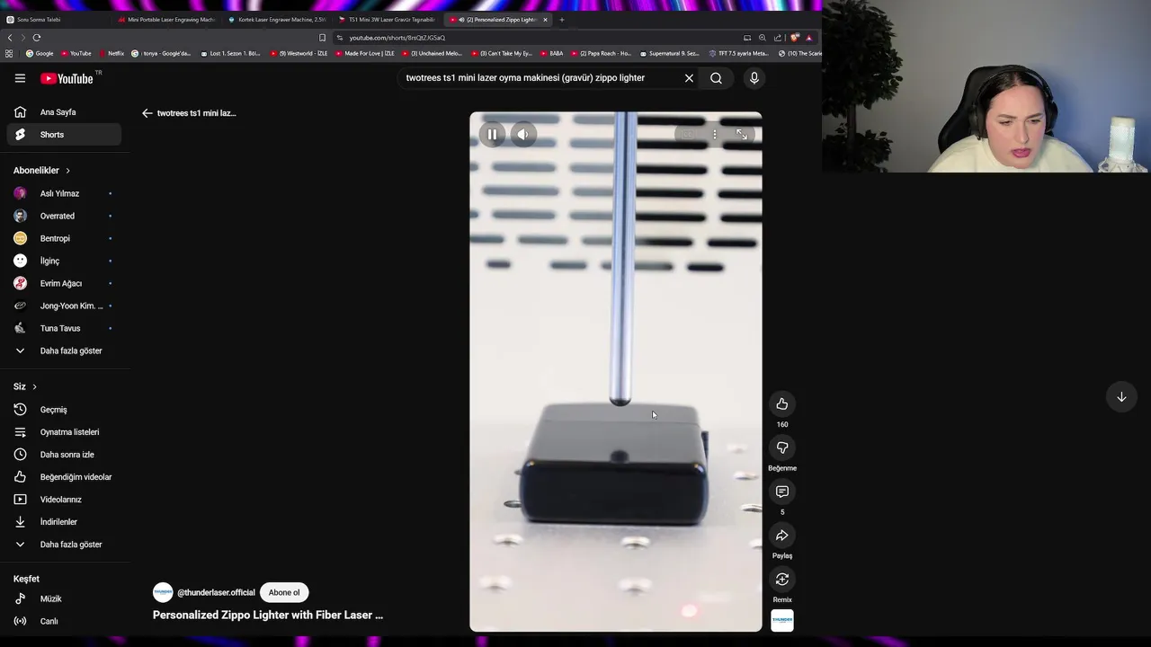
Task: Switch to Kortek Laser Engraver tab
Action: (x=276, y=19)
